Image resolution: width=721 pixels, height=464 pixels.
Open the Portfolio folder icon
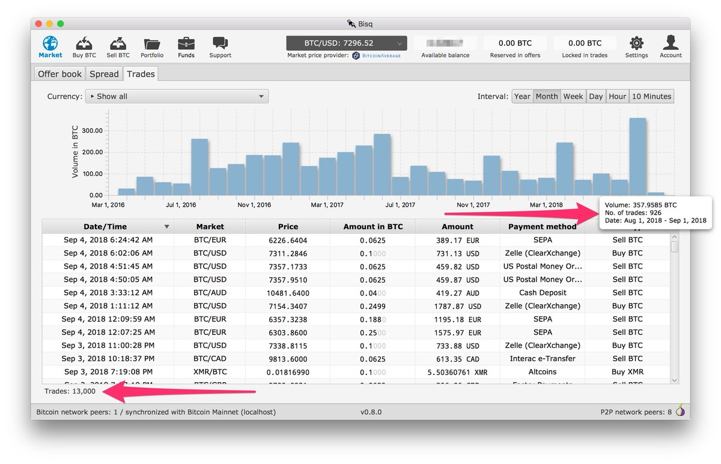(x=153, y=44)
